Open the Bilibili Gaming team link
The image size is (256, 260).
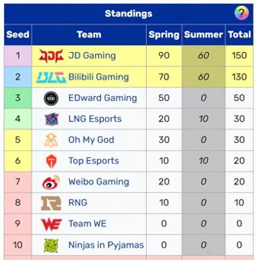pos(98,77)
